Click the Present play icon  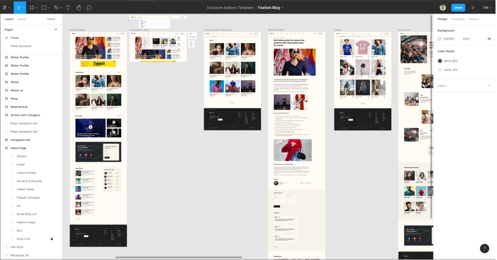473,8
